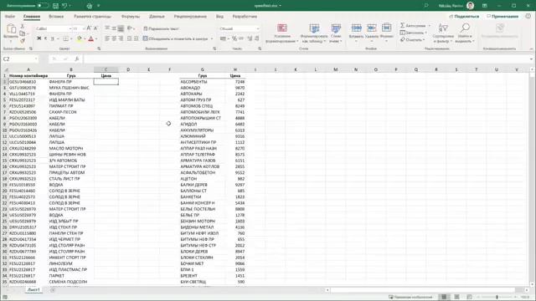Image resolution: width=536 pixels, height=301 pixels.
Task: Open ribbon display options icon
Action: coord(485,6)
